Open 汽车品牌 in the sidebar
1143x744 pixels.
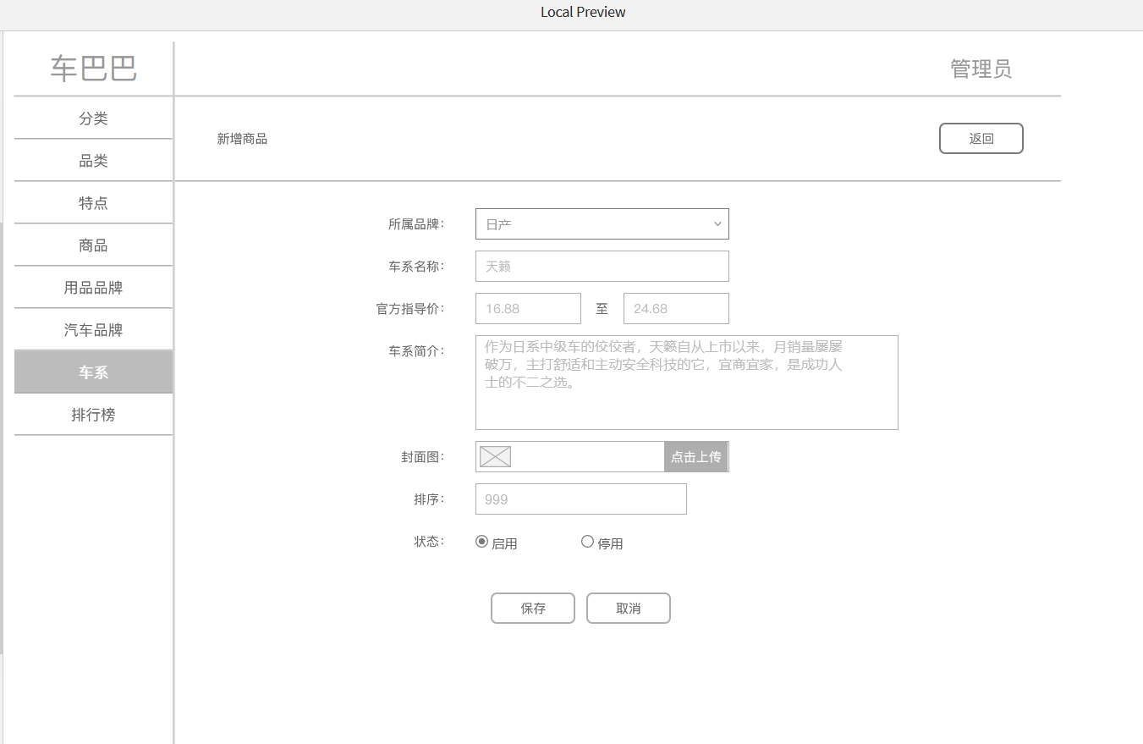point(93,330)
